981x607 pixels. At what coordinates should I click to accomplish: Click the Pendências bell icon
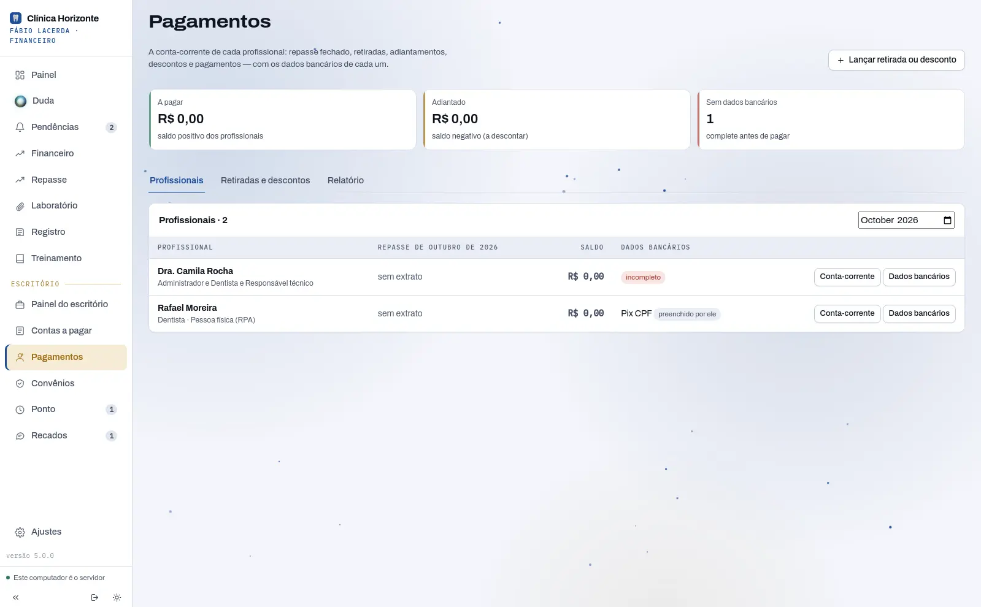point(20,127)
